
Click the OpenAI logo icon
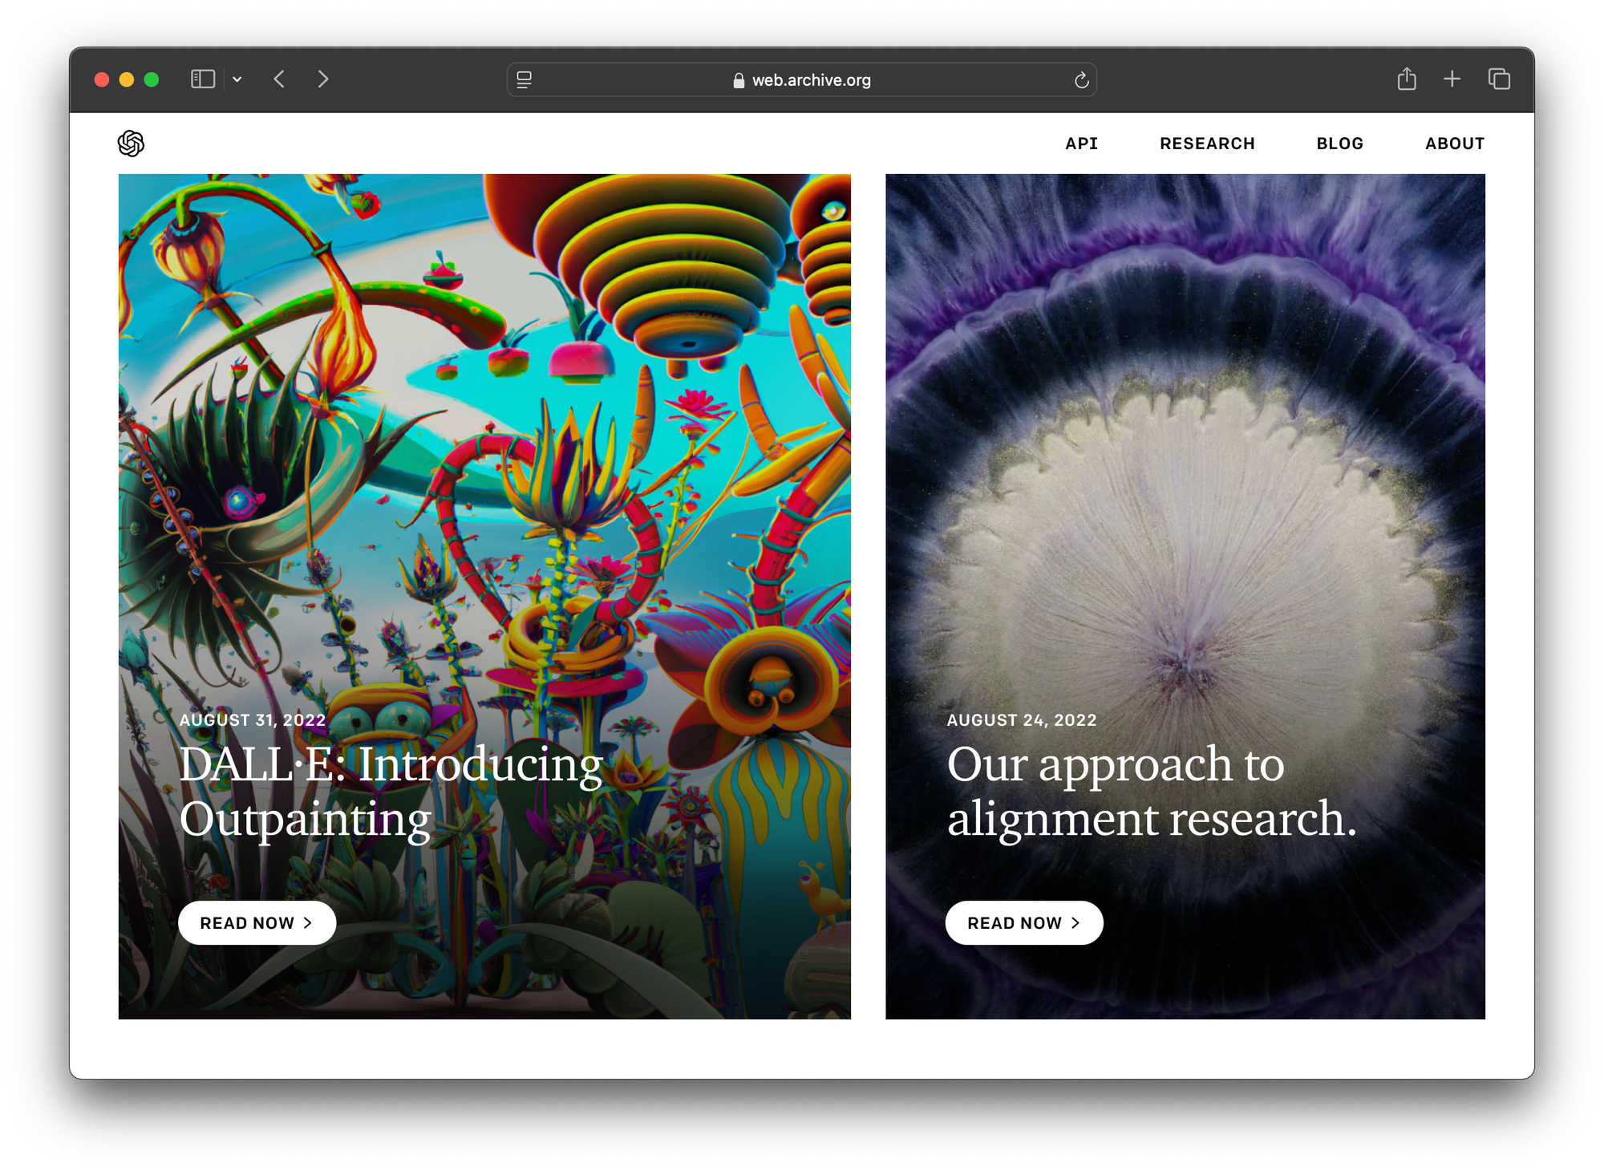click(x=131, y=144)
